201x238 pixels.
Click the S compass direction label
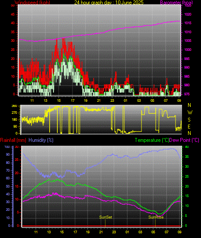189,120
